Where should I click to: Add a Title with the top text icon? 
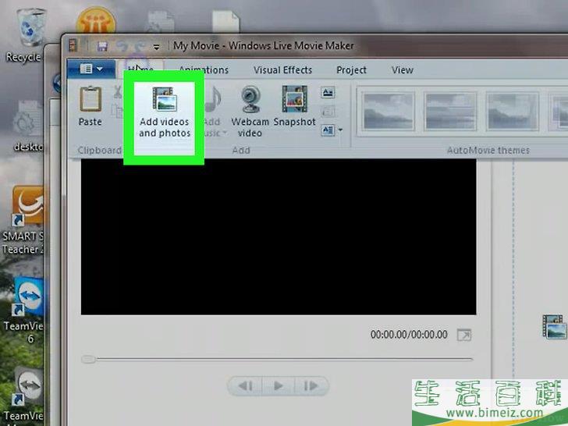[x=328, y=92]
